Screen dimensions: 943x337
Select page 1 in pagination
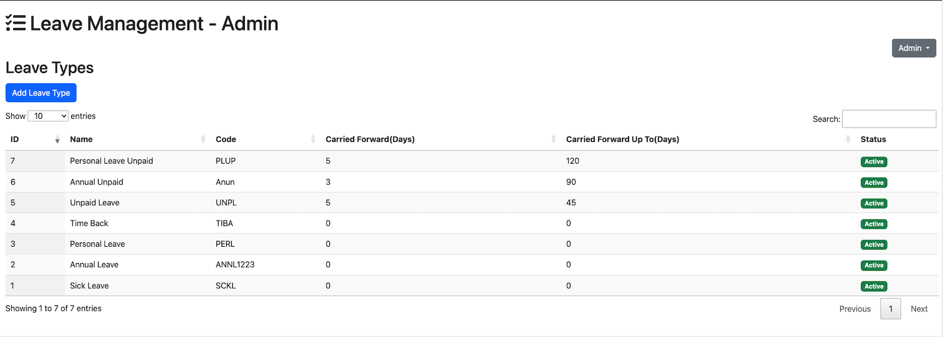(x=890, y=309)
